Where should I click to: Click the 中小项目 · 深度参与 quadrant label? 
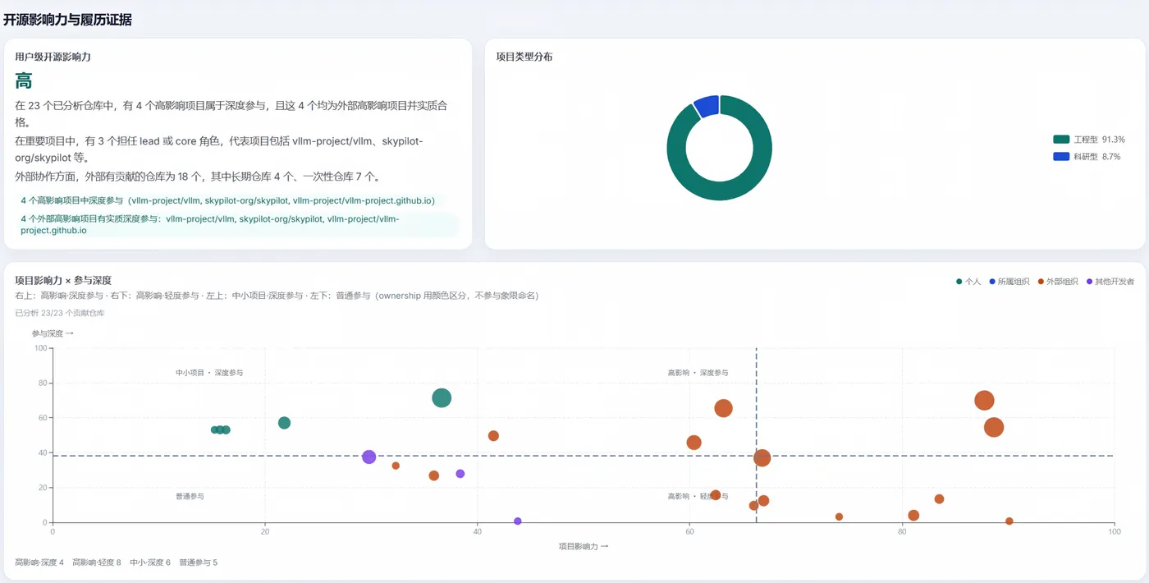point(209,373)
